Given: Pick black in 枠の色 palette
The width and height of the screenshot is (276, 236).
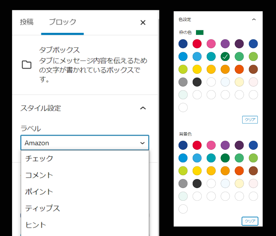Looking at the screenshot, I should pos(197,82).
